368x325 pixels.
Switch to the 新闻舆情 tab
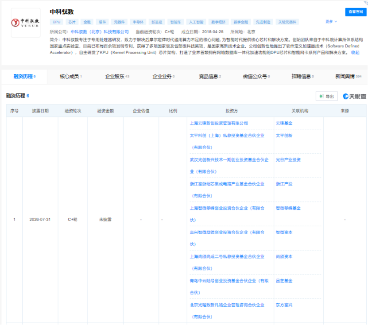pyautogui.click(x=348, y=77)
